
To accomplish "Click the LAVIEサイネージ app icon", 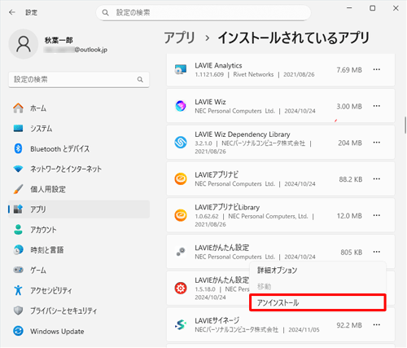I will [x=181, y=324].
